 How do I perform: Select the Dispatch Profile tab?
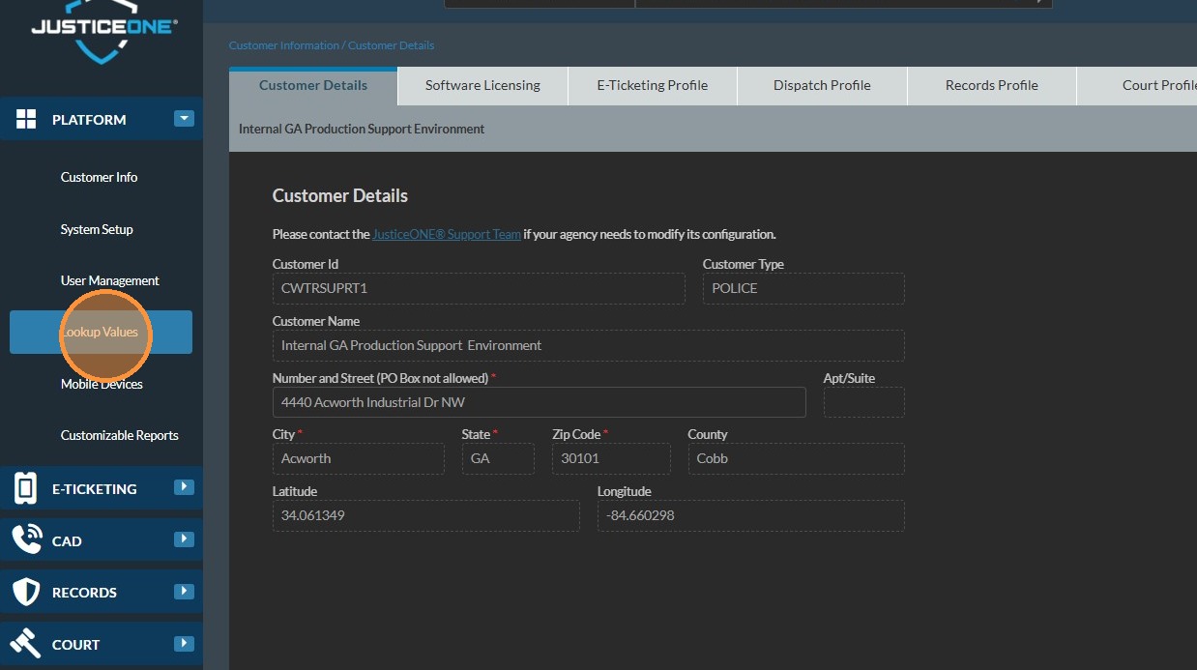coord(822,85)
